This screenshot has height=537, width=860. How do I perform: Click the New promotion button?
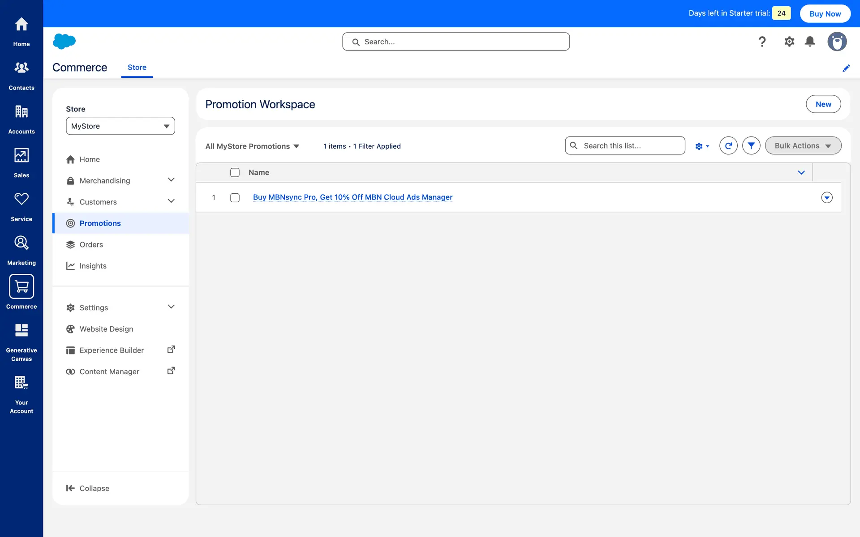coord(823,104)
